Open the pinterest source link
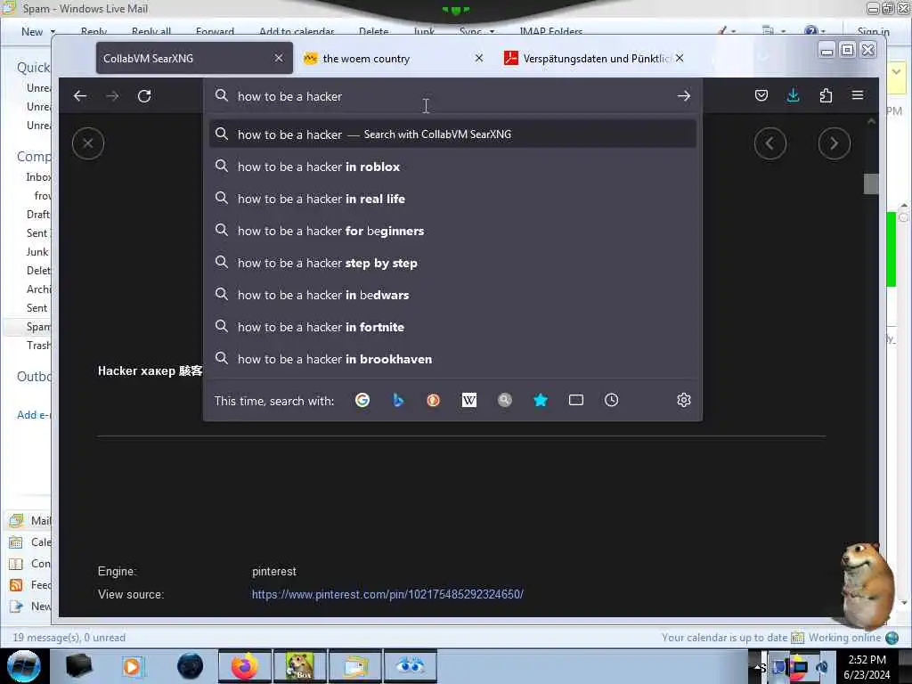The height and width of the screenshot is (684, 912). (387, 594)
